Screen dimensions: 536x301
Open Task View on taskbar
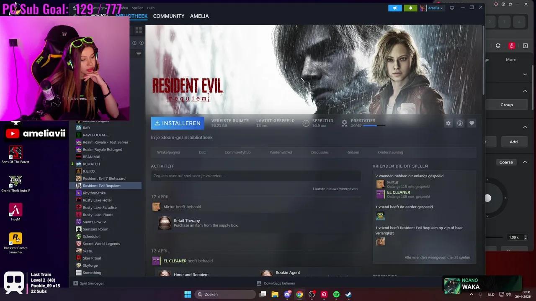[x=263, y=294]
